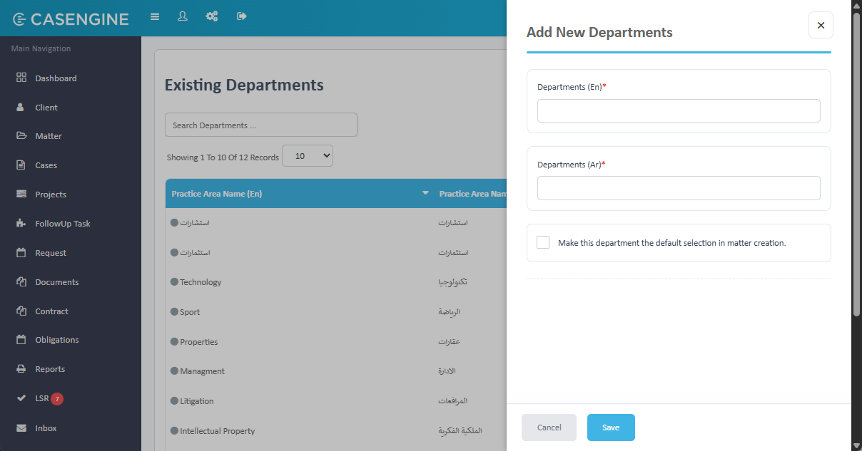Screen dimensions: 862x451
Task: Go to Documents in sidebar
Action: 57,282
